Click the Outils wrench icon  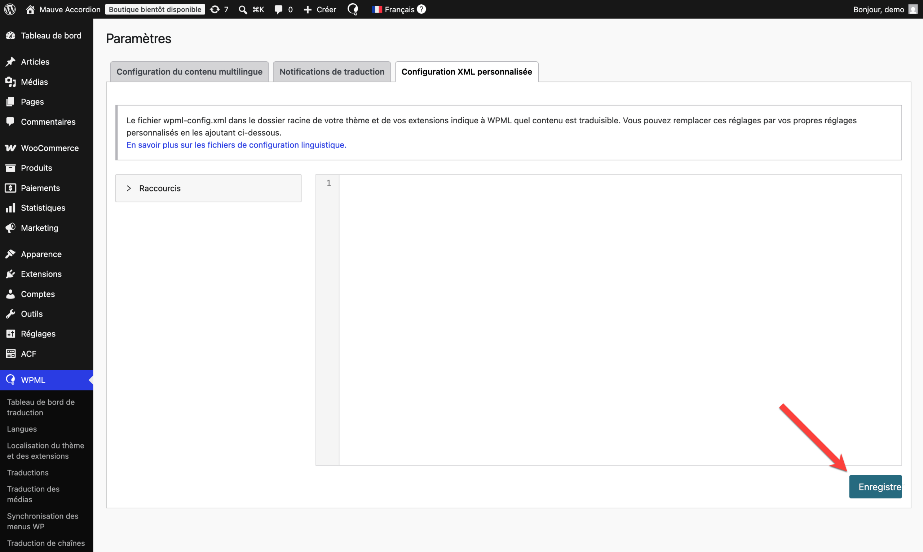(x=10, y=314)
